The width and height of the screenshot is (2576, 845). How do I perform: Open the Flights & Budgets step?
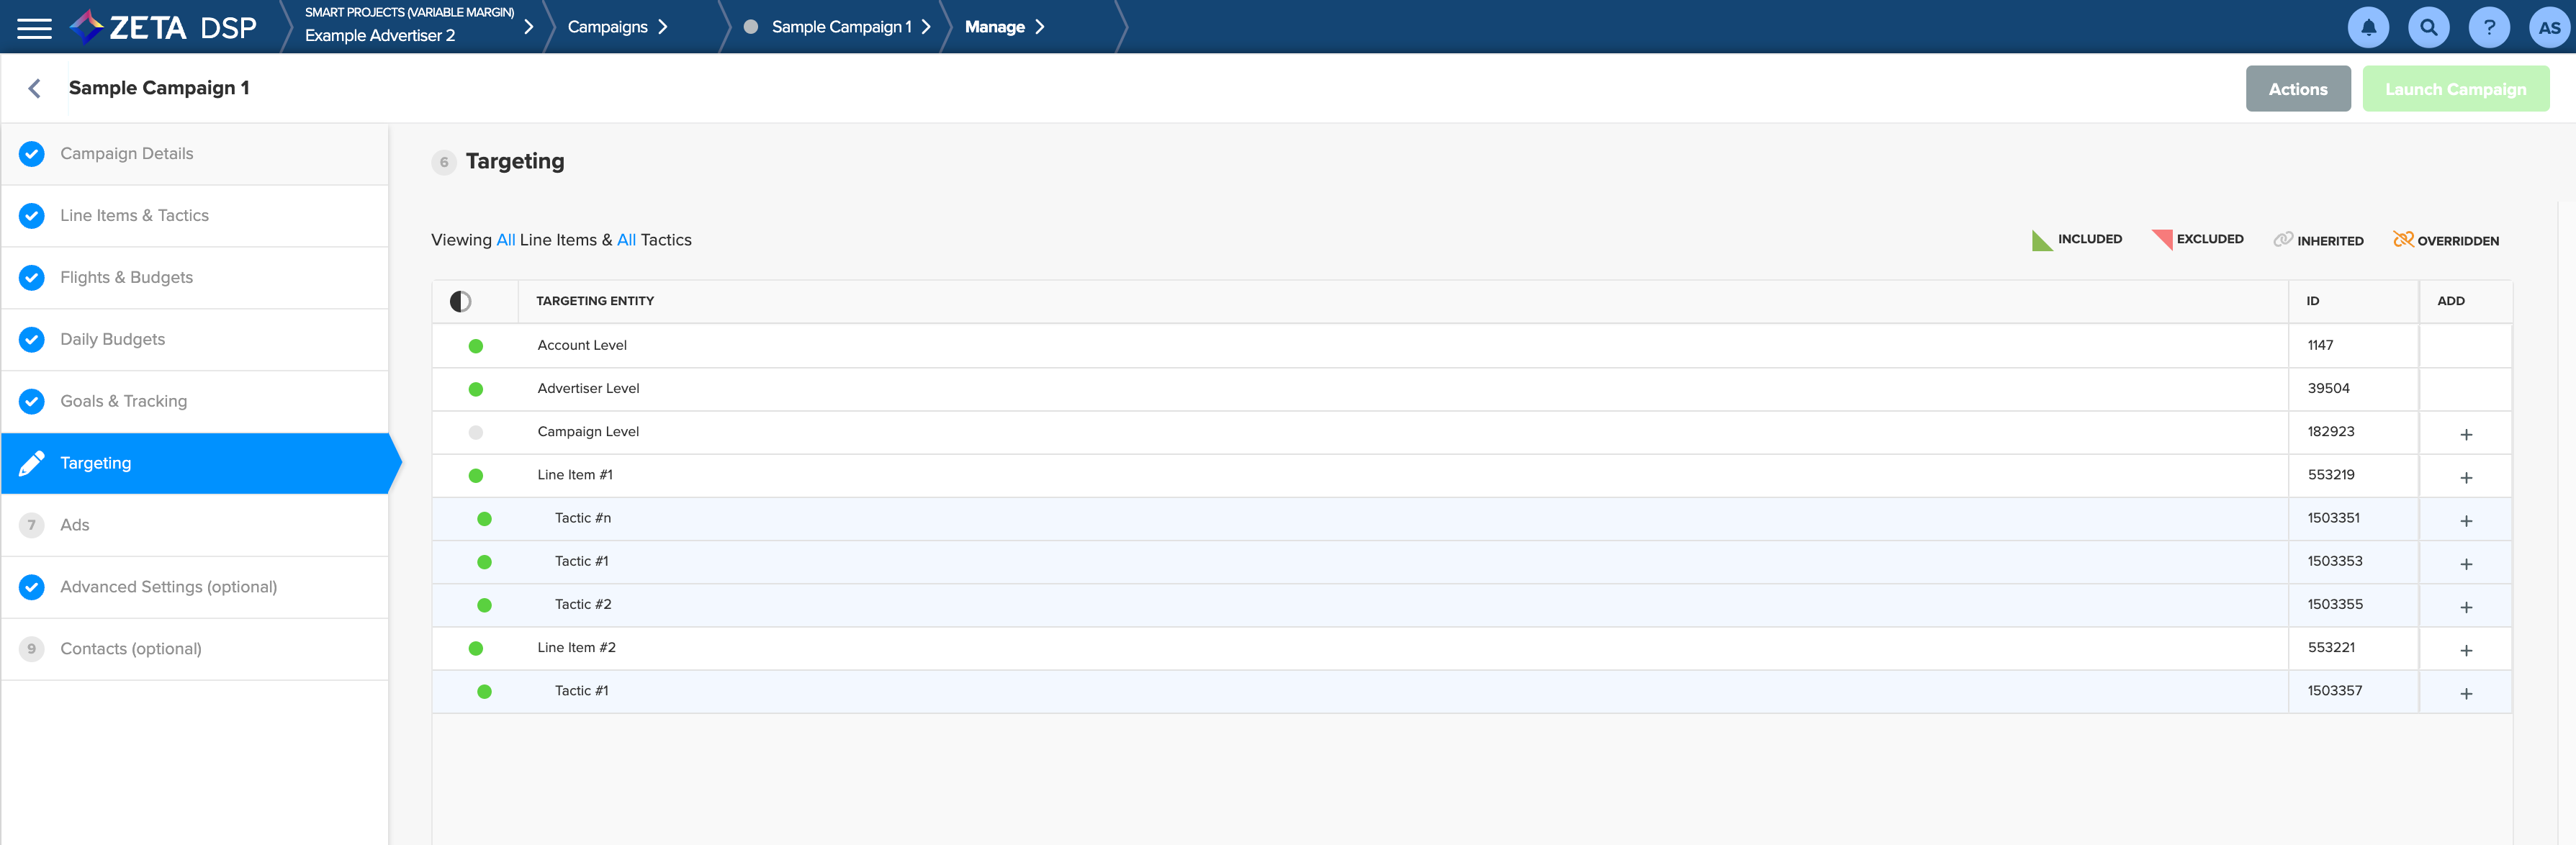click(x=126, y=278)
